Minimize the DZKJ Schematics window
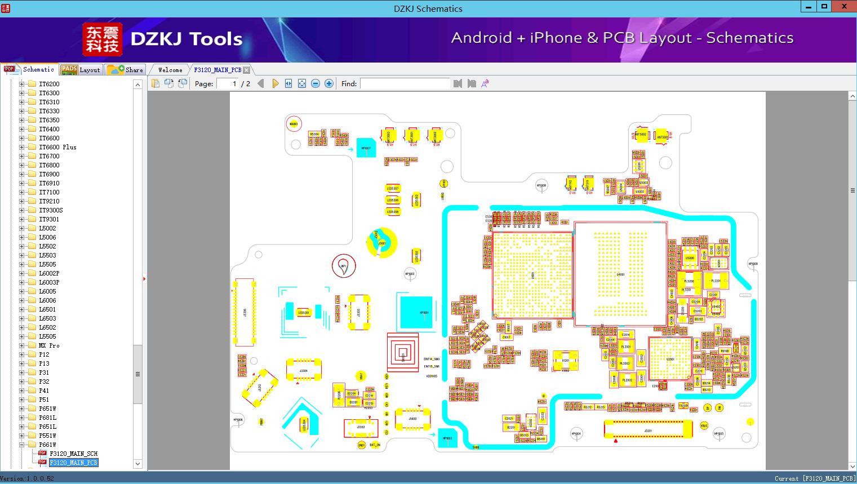The width and height of the screenshot is (857, 484). tap(809, 7)
